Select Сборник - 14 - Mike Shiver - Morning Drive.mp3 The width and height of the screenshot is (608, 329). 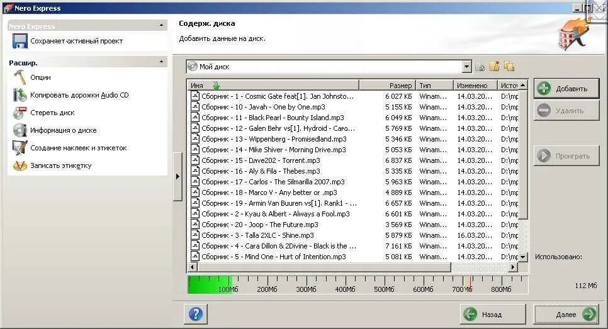[x=273, y=150]
